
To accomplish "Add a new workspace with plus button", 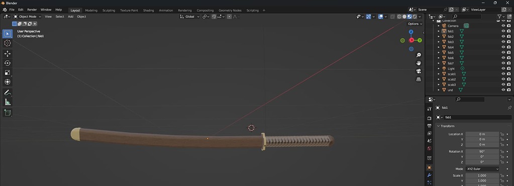I will [264, 11].
